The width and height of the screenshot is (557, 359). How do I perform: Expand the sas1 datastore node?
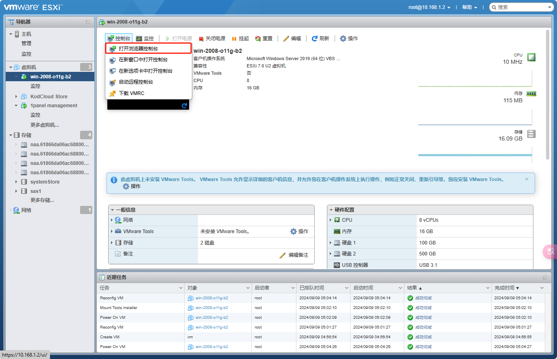click(x=16, y=191)
